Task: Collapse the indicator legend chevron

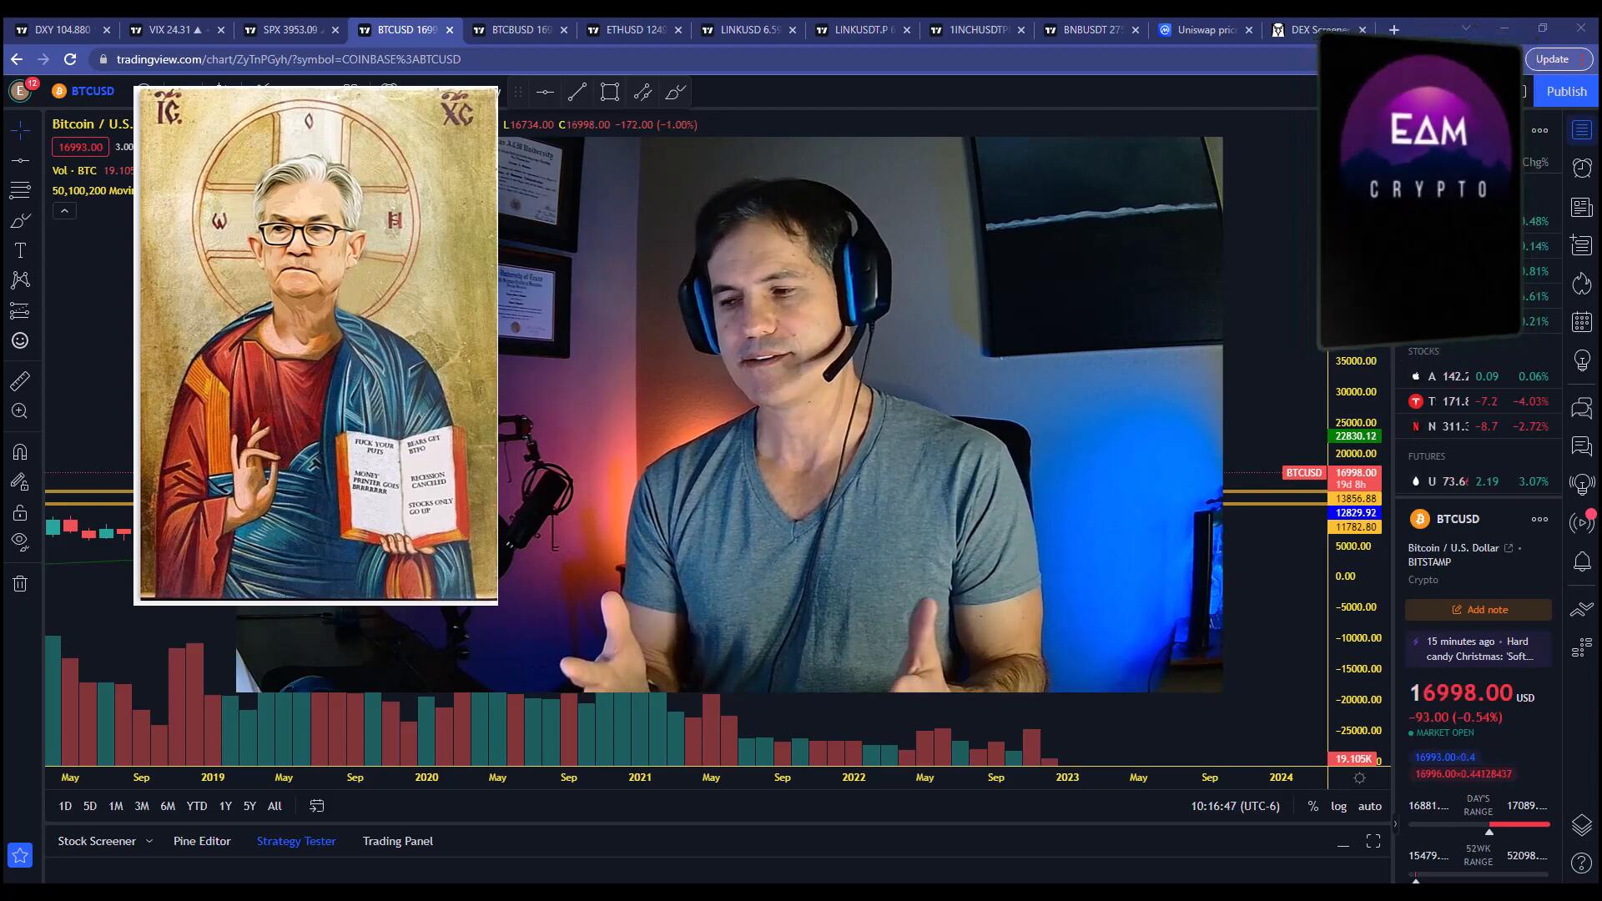Action: tap(64, 212)
